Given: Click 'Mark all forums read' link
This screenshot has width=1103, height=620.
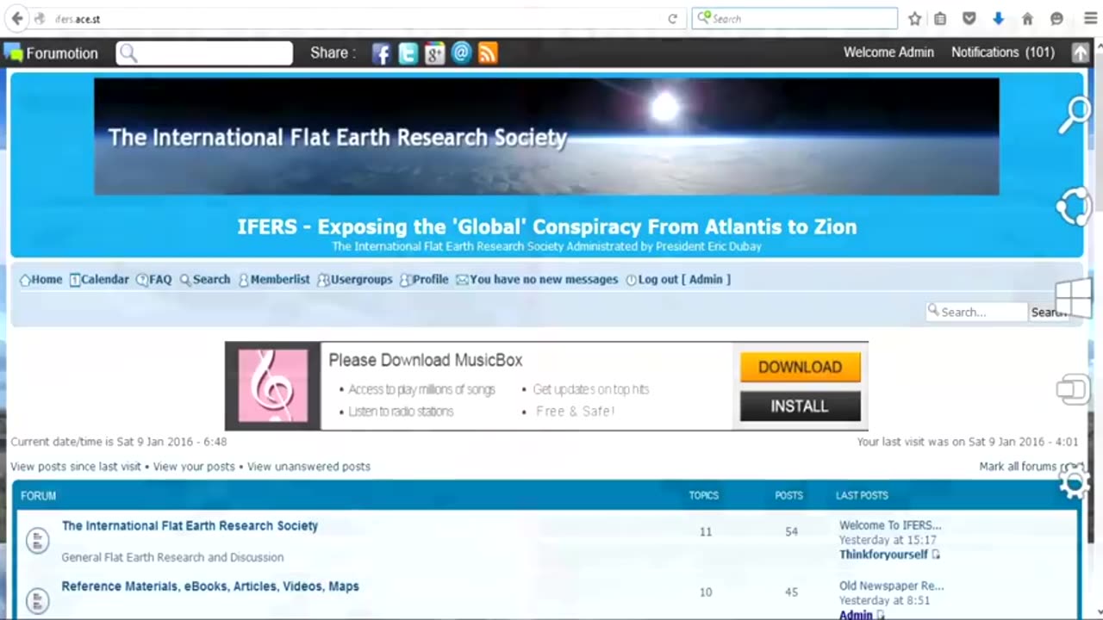Looking at the screenshot, I should point(1031,467).
